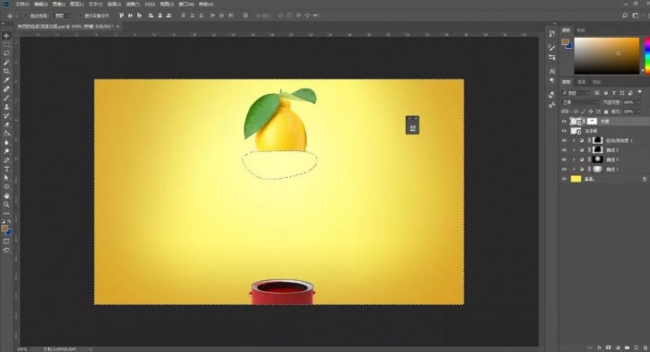650x352 pixels.
Task: Click the lock transparent pixels icon
Action: pos(576,111)
